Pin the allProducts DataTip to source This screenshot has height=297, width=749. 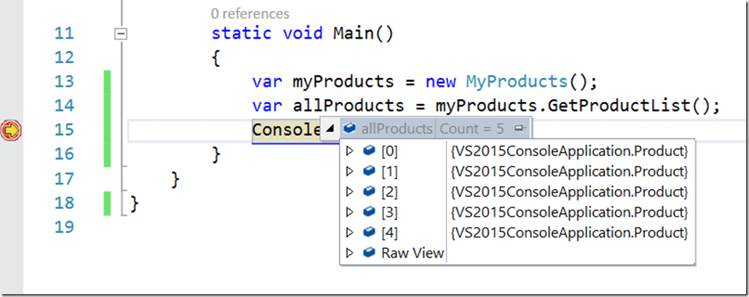519,129
